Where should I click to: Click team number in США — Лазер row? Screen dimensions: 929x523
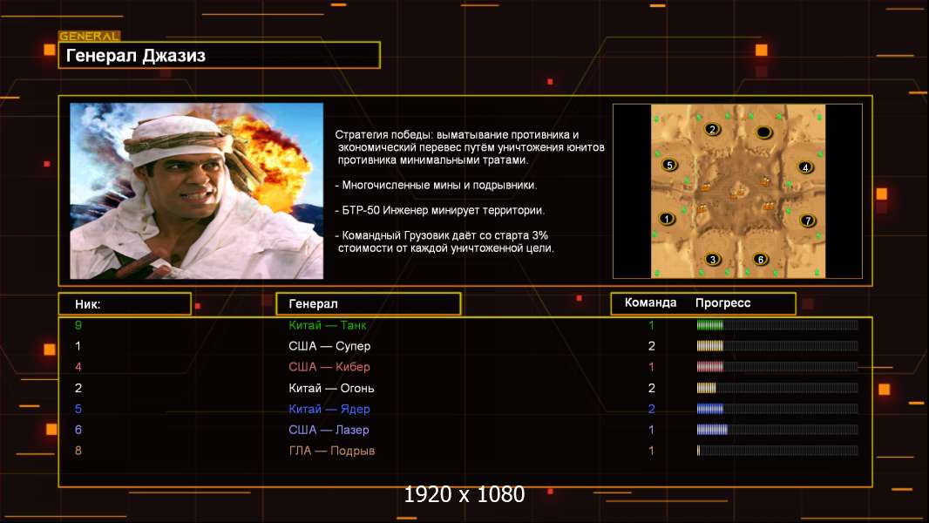(651, 430)
